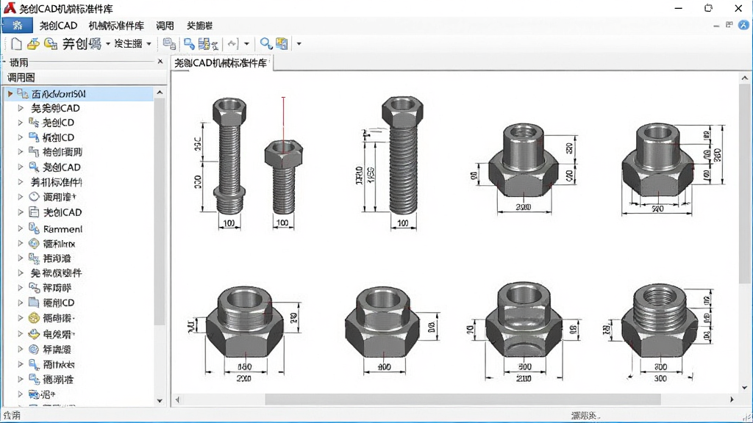Click the main view vertical scroll-up arrow
753x423 pixels.
[745, 78]
